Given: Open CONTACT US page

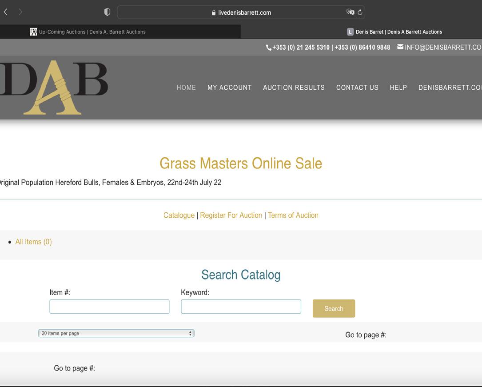Looking at the screenshot, I should point(357,88).
